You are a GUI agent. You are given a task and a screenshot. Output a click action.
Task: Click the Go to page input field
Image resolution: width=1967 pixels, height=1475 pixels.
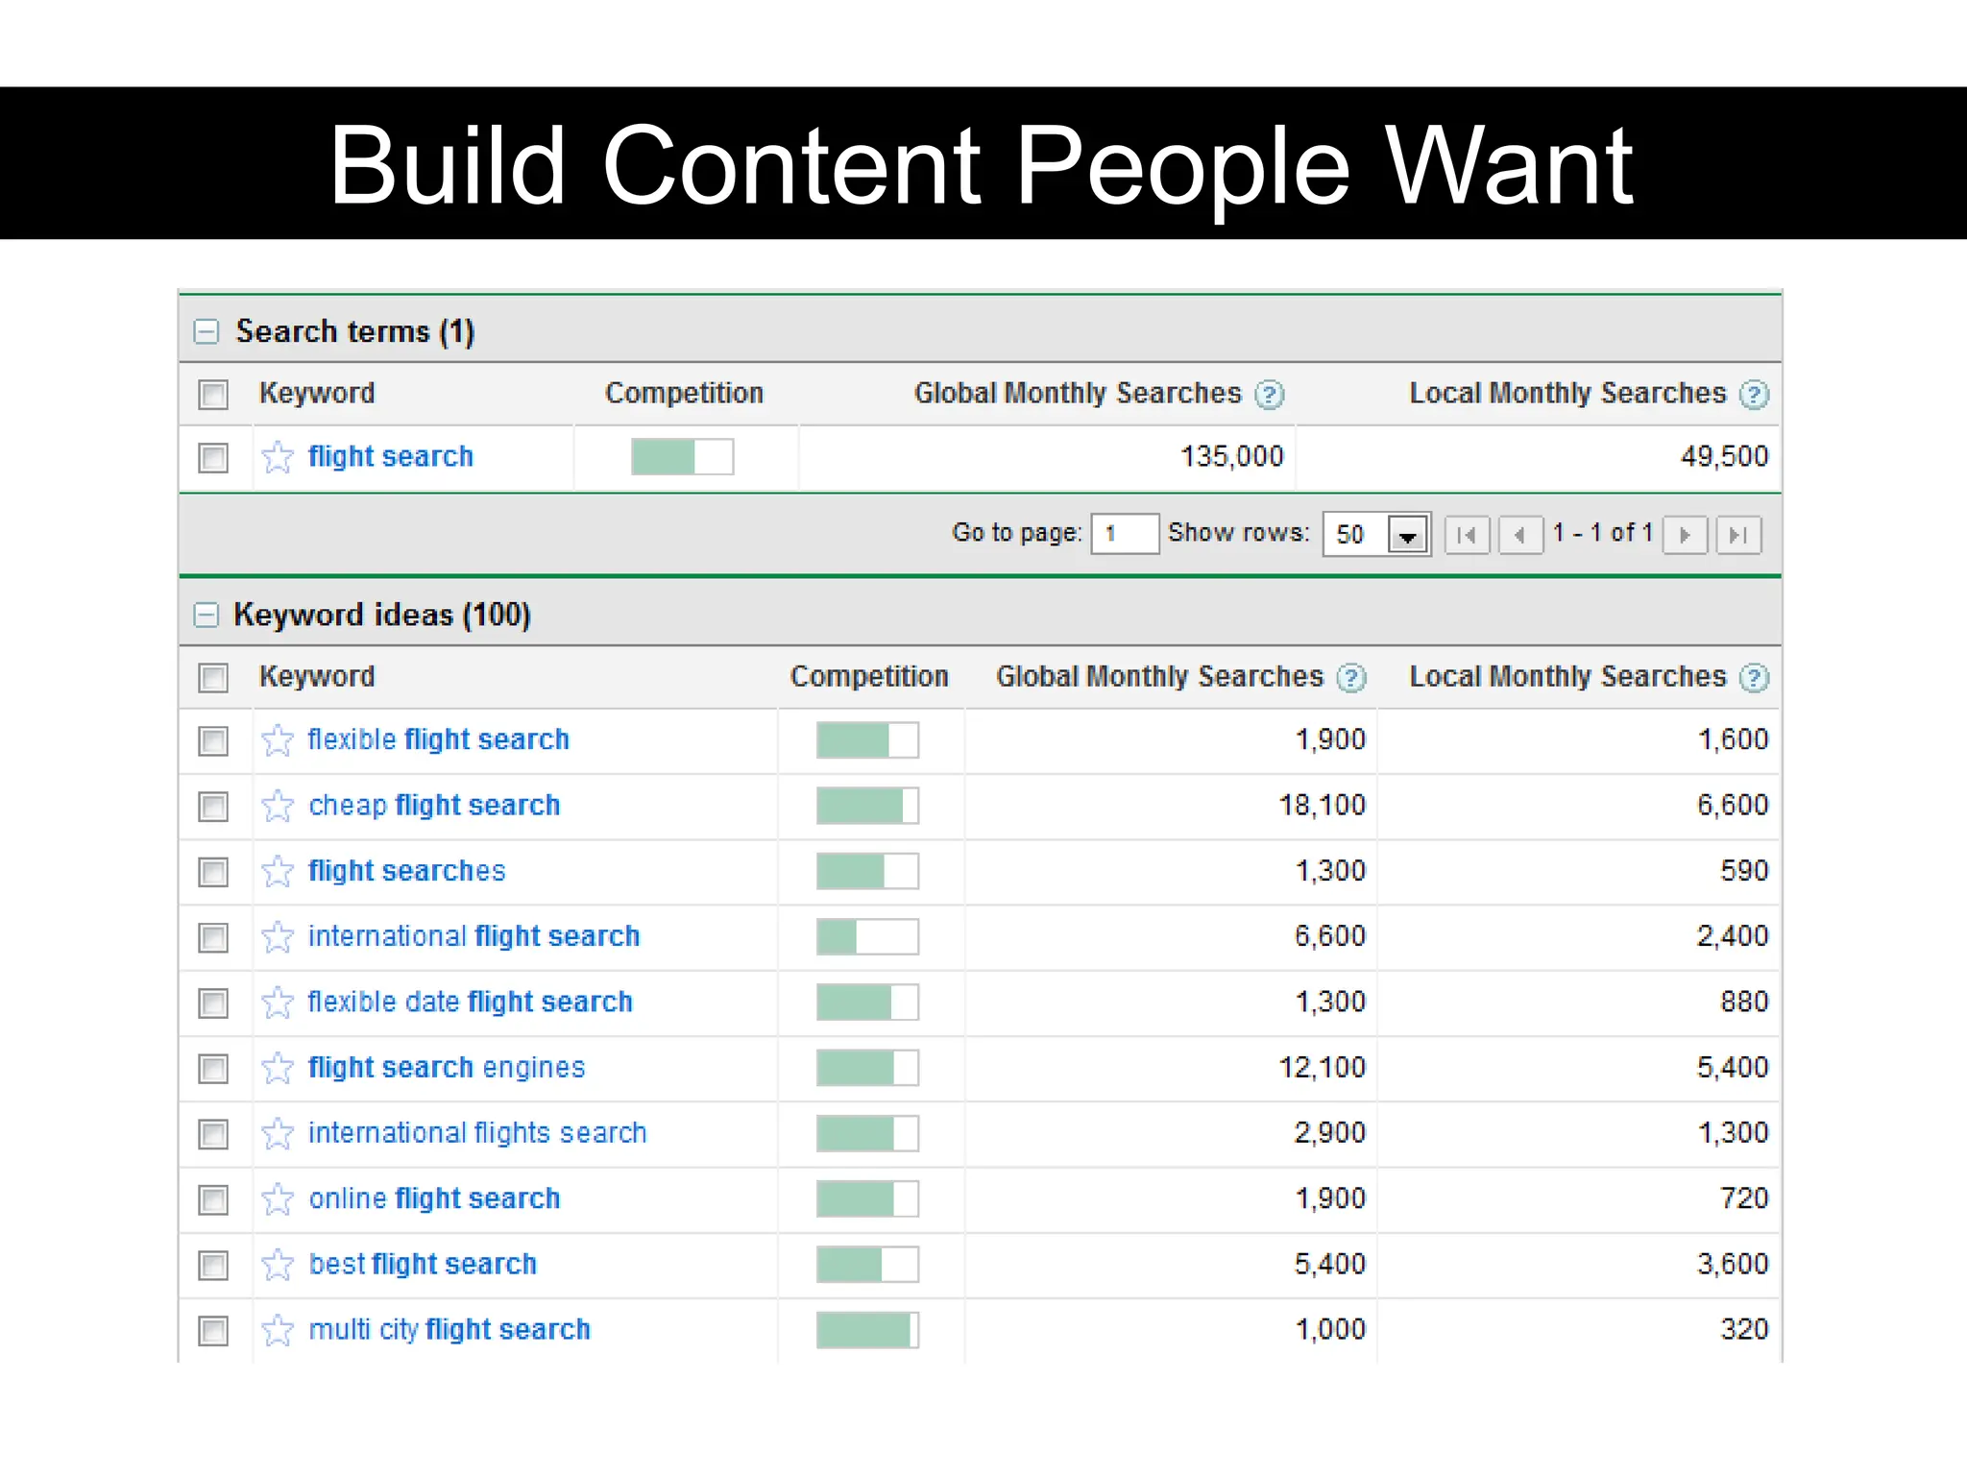pyautogui.click(x=1125, y=535)
